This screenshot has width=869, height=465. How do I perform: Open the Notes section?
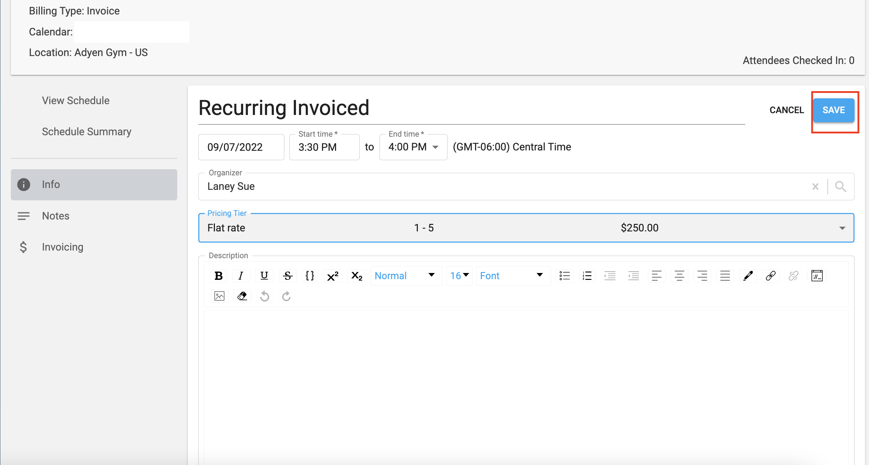pyautogui.click(x=55, y=216)
